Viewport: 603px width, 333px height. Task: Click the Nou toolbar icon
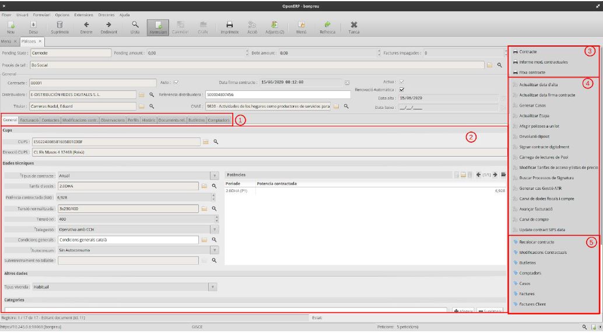coord(10,26)
